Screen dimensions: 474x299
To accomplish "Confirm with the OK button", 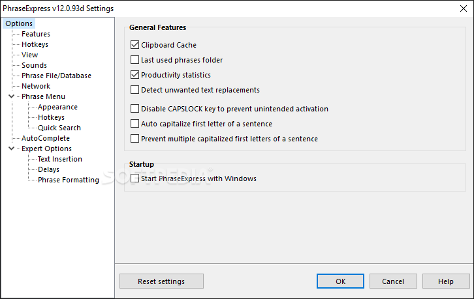I will [340, 281].
